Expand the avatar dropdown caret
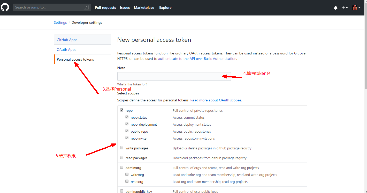This screenshot has width=367, height=193. 360,8
